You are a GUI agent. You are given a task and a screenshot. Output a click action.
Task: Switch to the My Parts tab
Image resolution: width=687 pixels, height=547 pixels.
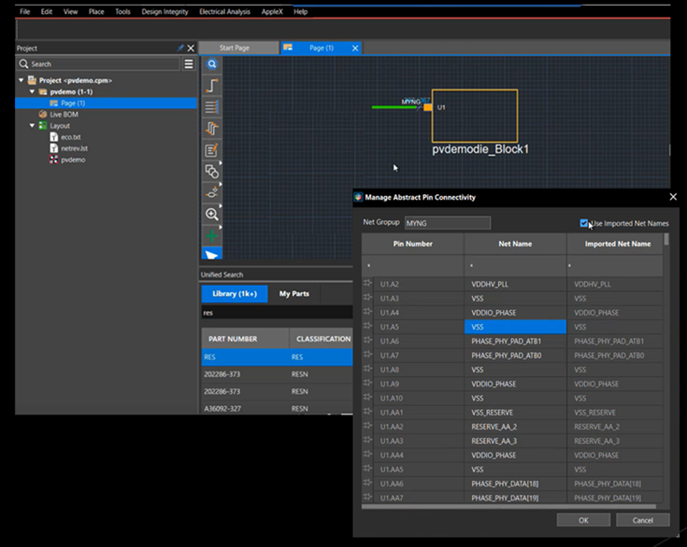click(x=293, y=294)
